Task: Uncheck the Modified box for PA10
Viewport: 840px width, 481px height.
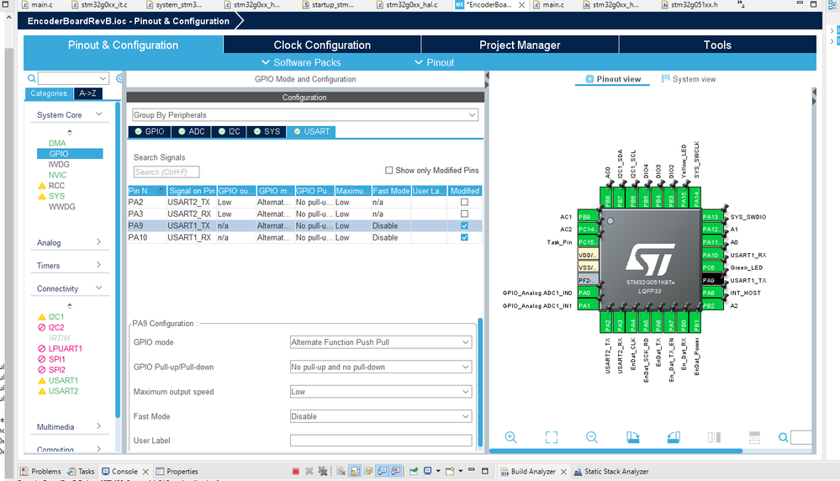Action: pyautogui.click(x=464, y=237)
